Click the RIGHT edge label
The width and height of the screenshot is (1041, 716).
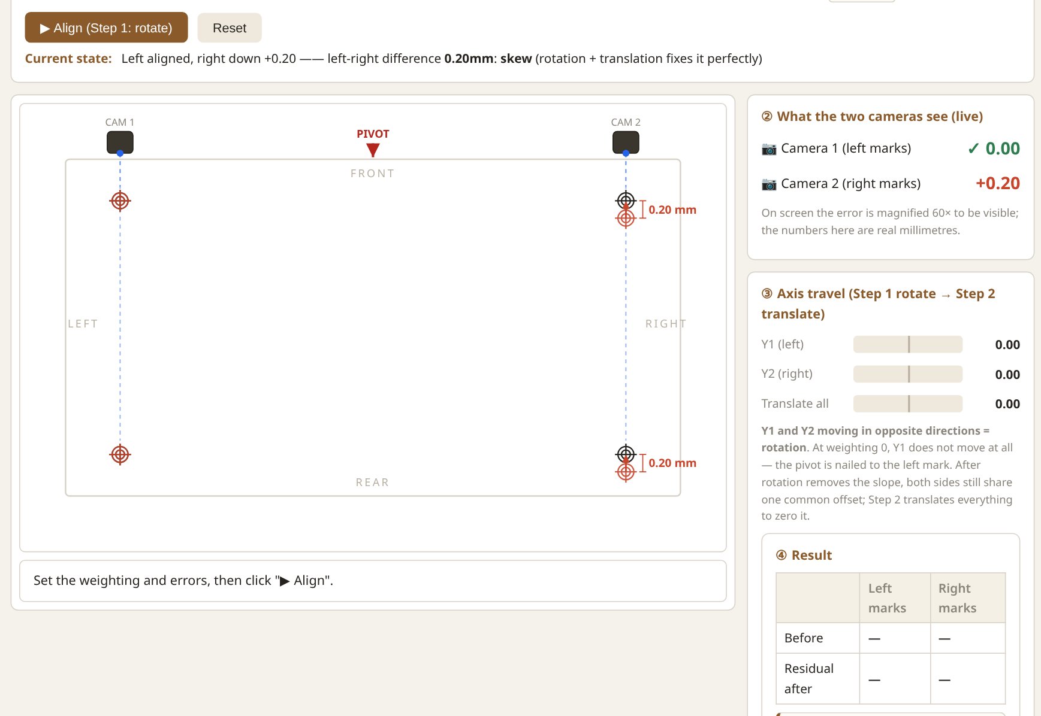coord(666,324)
